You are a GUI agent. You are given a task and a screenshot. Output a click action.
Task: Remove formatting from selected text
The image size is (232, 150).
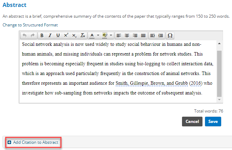coord(83,35)
